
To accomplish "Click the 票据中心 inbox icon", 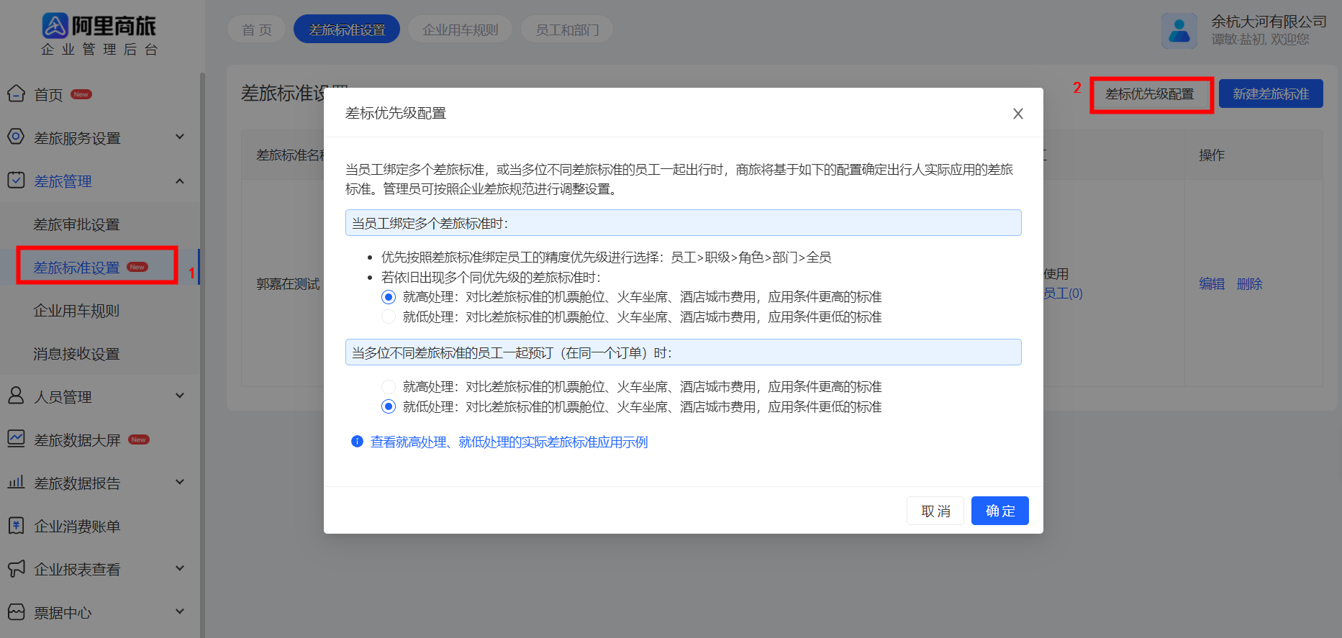I will click(16, 611).
